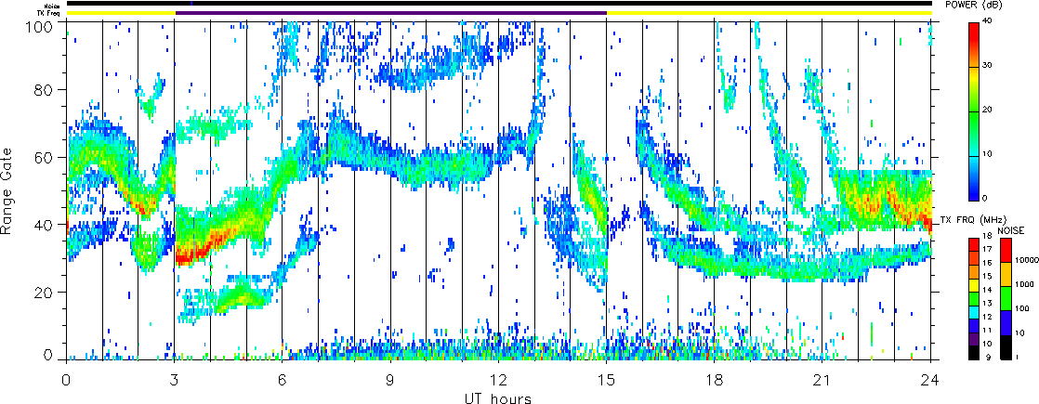The height and width of the screenshot is (404, 1039).
Task: Click the 11 label in TX FRQ legend
Action: click(x=987, y=331)
